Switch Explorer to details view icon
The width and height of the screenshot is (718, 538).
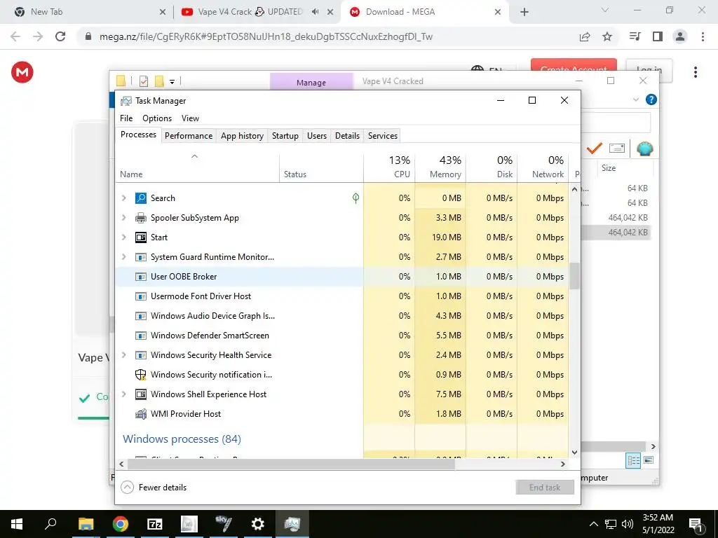click(633, 460)
